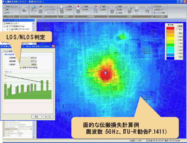Click the Cancel button in the dialog

tap(48, 117)
